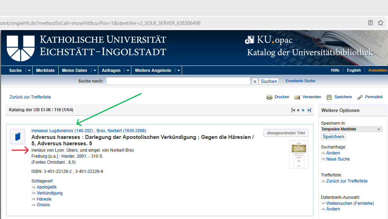388x219 pixels.
Task: Start a Neue Suche
Action: tap(338, 159)
